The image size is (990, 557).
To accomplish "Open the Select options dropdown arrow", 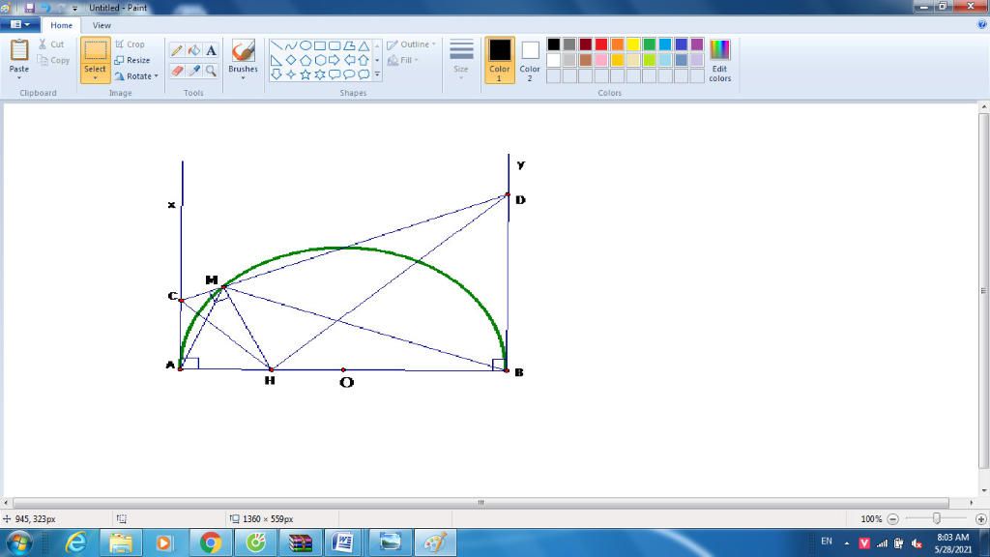I will point(95,78).
